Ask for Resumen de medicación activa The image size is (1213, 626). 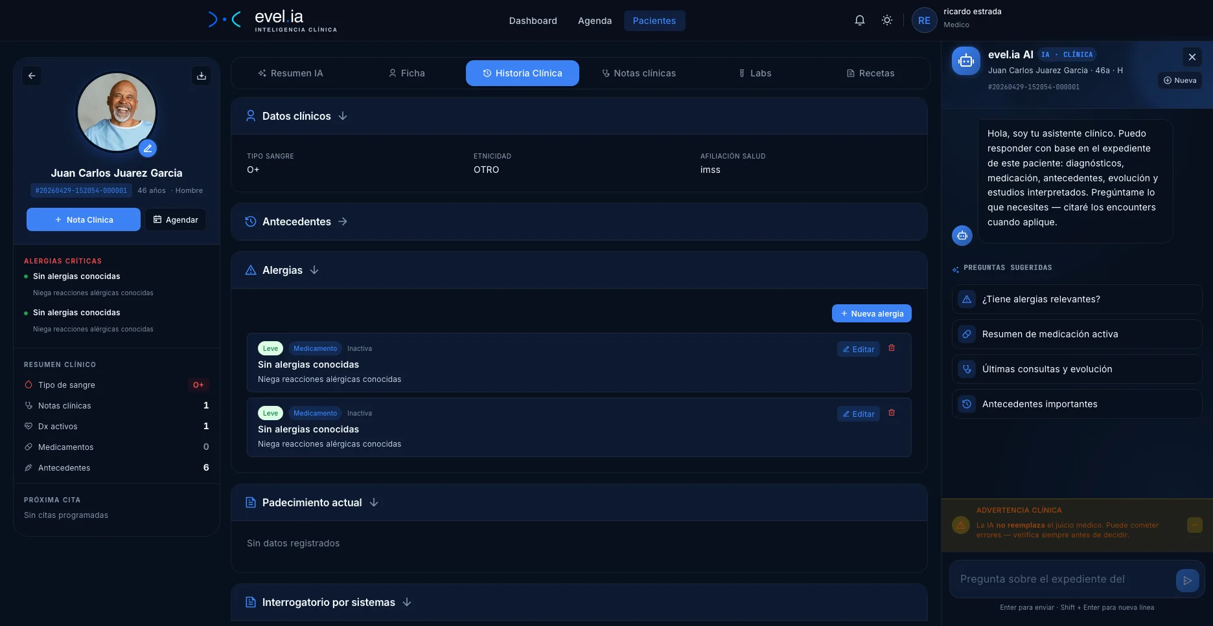click(x=1077, y=334)
